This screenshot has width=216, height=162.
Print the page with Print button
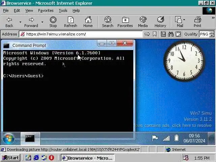[197, 22]
